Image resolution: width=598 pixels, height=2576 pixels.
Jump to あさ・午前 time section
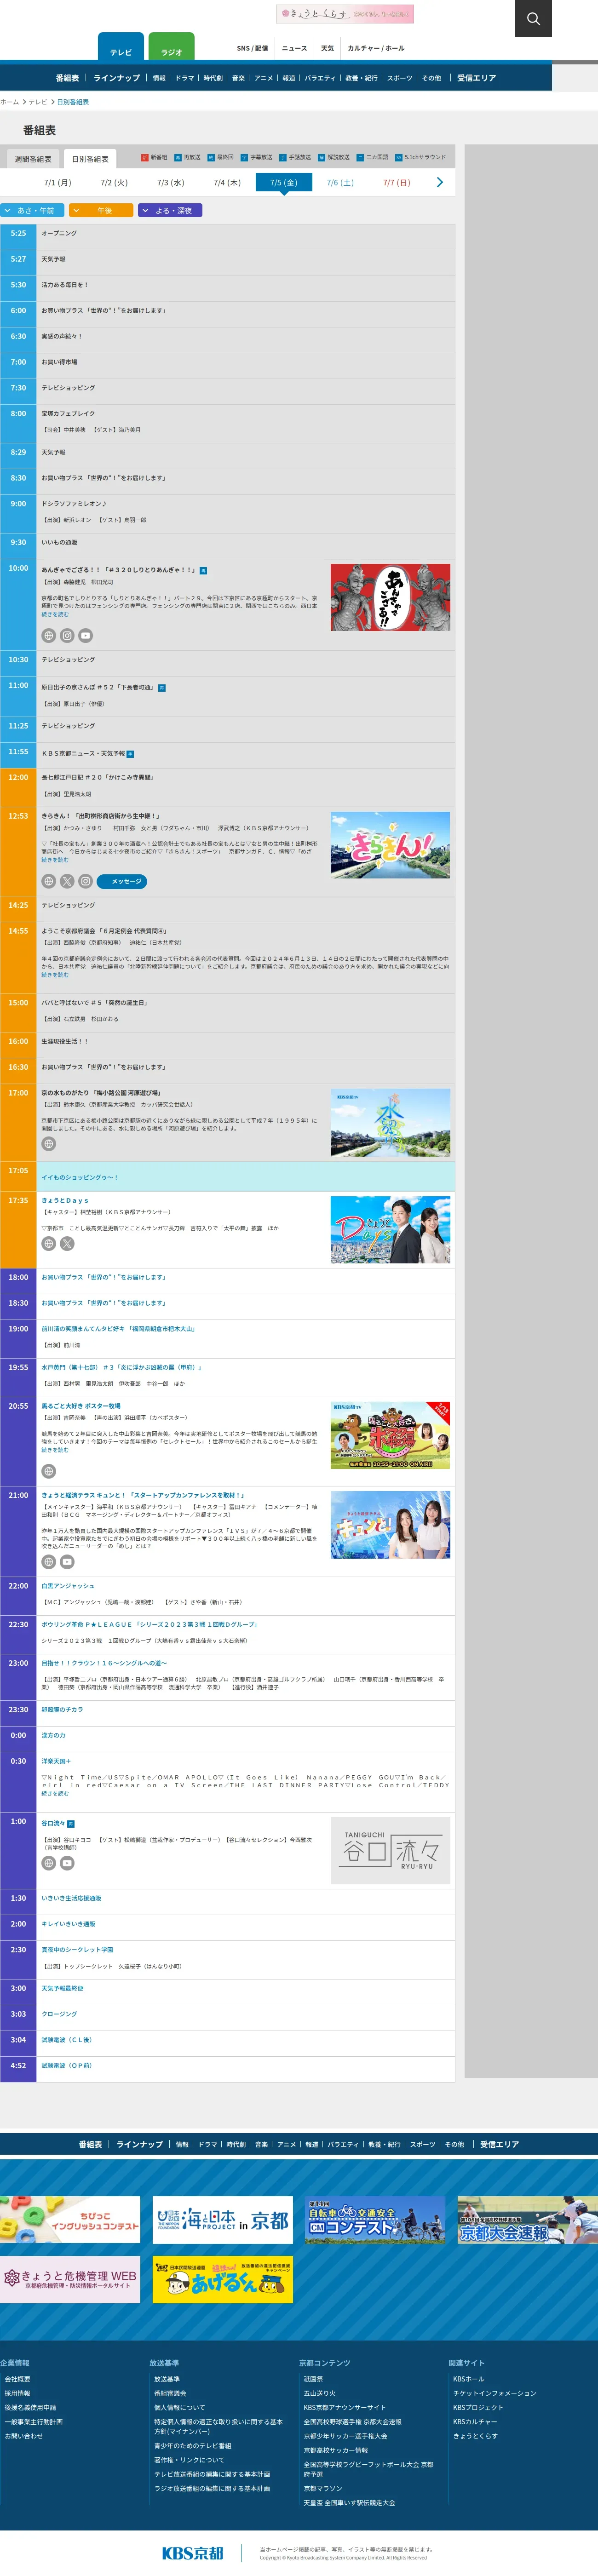(32, 210)
